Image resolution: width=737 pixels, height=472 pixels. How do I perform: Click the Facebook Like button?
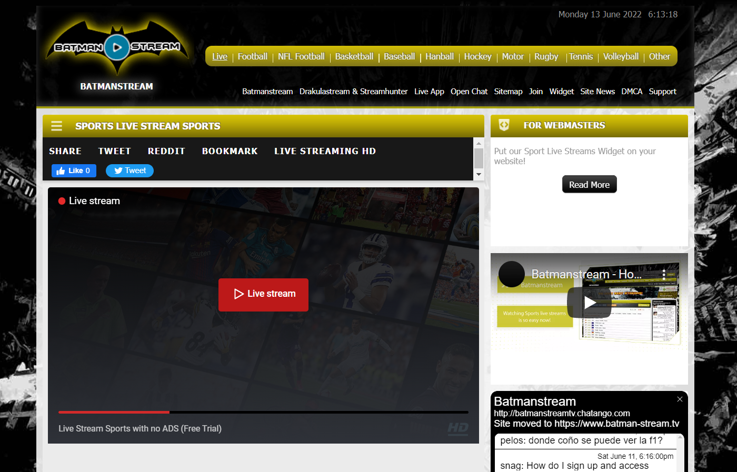(74, 170)
